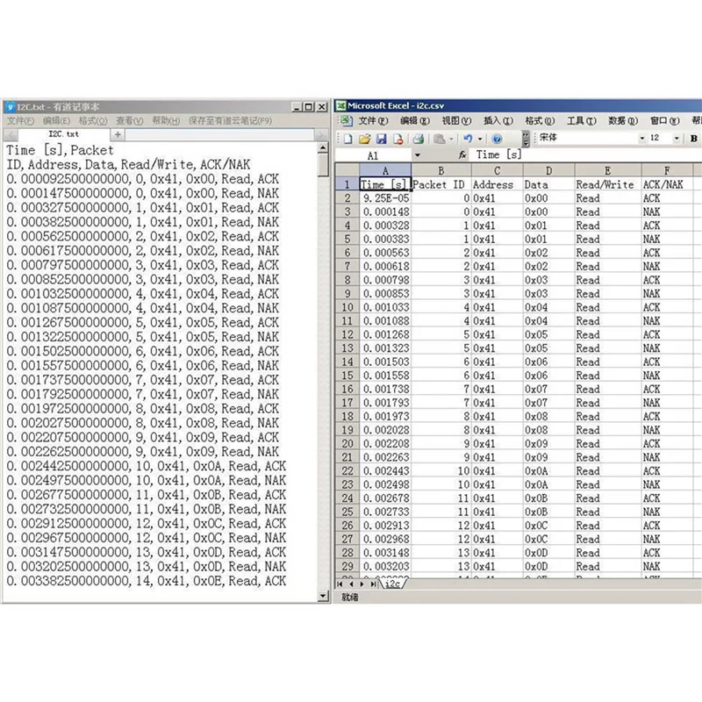Open the 查看 menu in the notepad
Screen dimensions: 702x702
coord(125,119)
